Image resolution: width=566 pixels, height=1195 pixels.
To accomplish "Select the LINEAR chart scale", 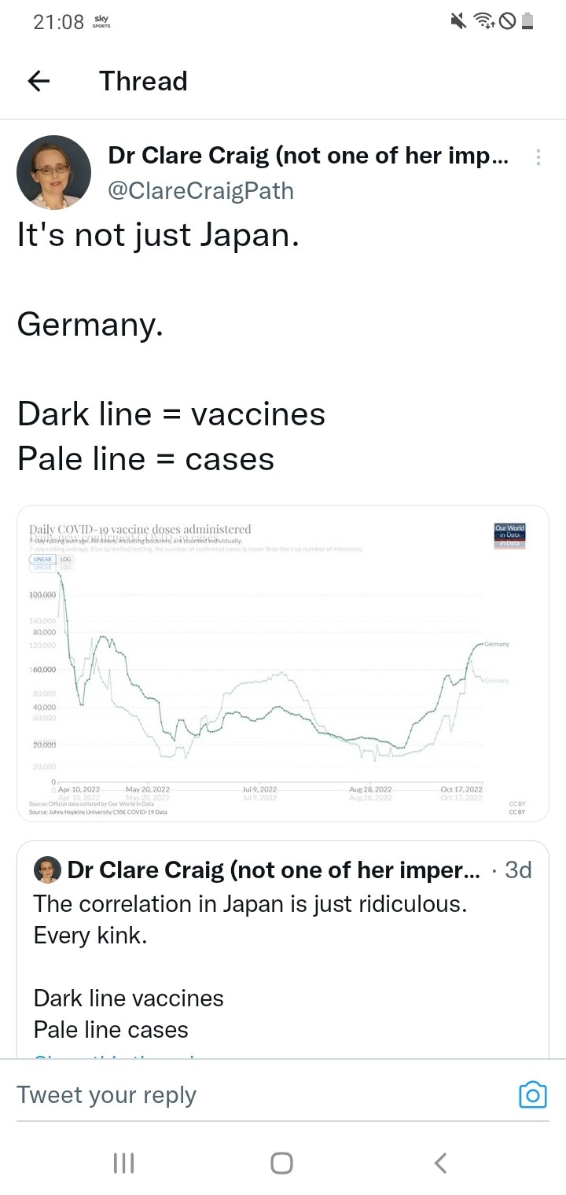I will tap(42, 560).
